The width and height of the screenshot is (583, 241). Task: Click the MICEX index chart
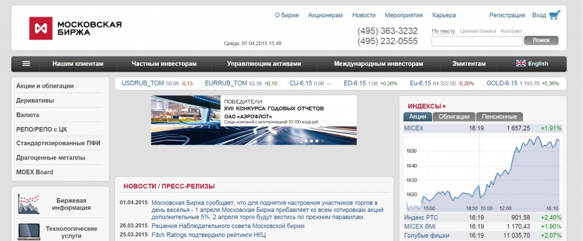483,173
